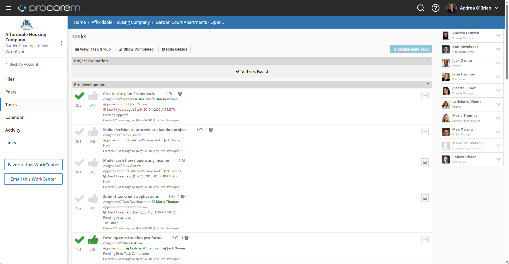Click Email this WorkCenter button

pos(33,179)
